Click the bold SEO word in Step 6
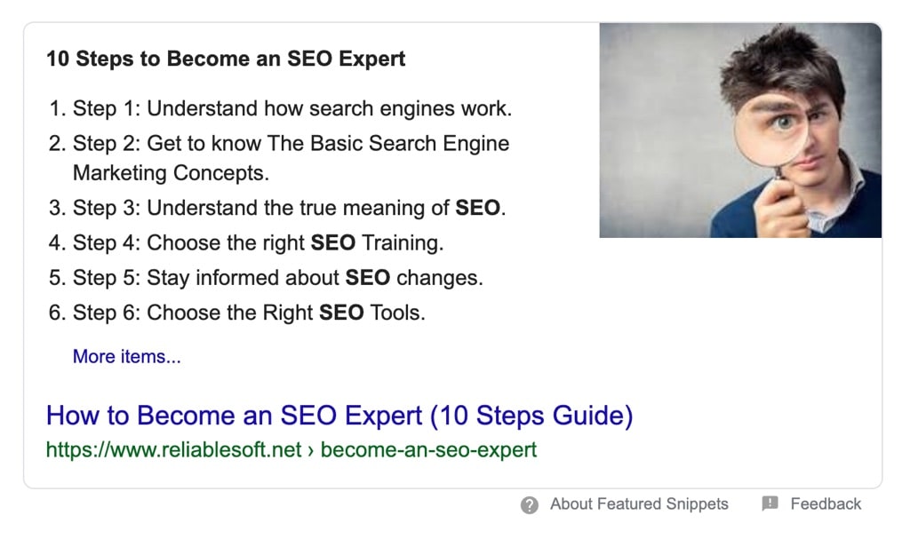Screen dimensions: 910x547 coord(341,313)
